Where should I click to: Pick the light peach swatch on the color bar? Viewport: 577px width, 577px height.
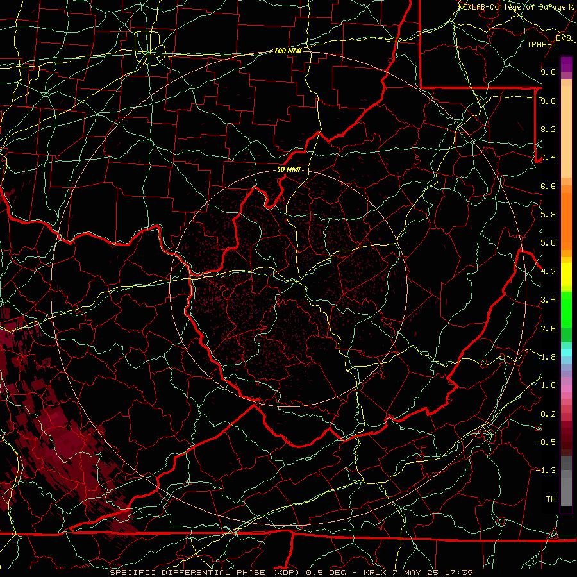566,133
